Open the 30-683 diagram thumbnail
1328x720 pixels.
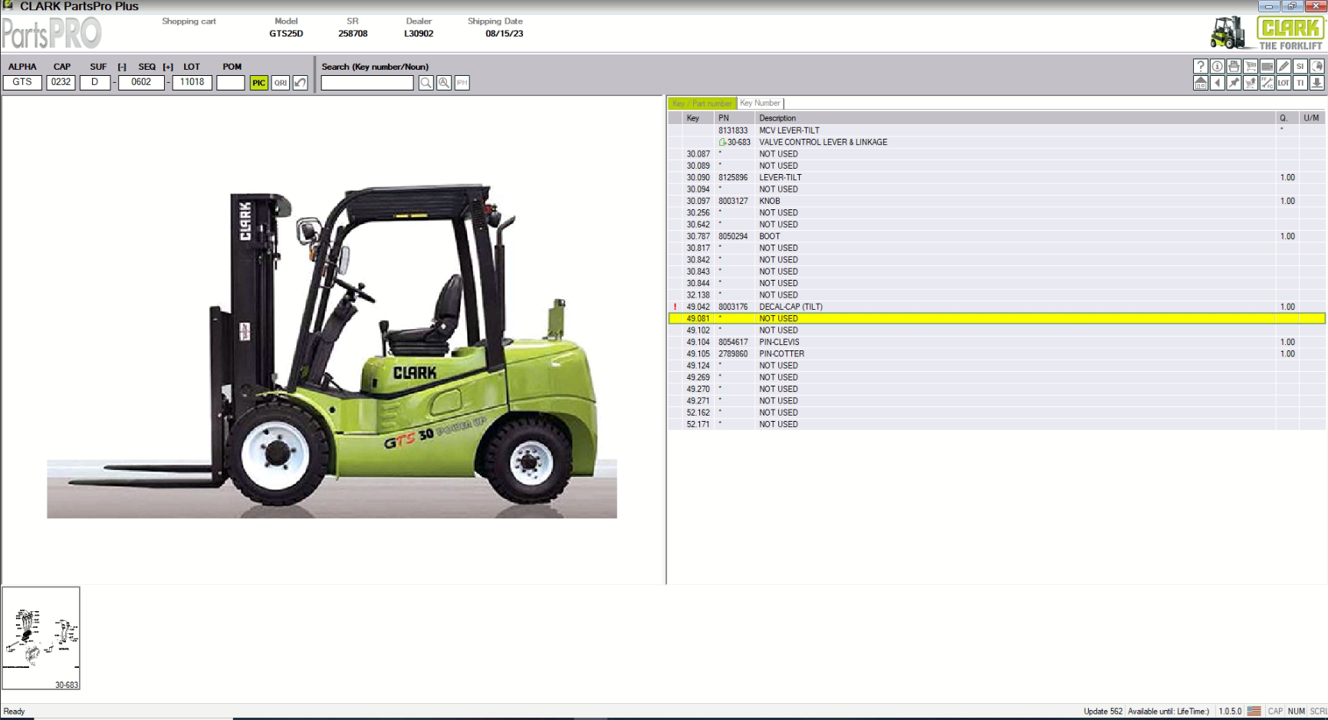(x=41, y=638)
